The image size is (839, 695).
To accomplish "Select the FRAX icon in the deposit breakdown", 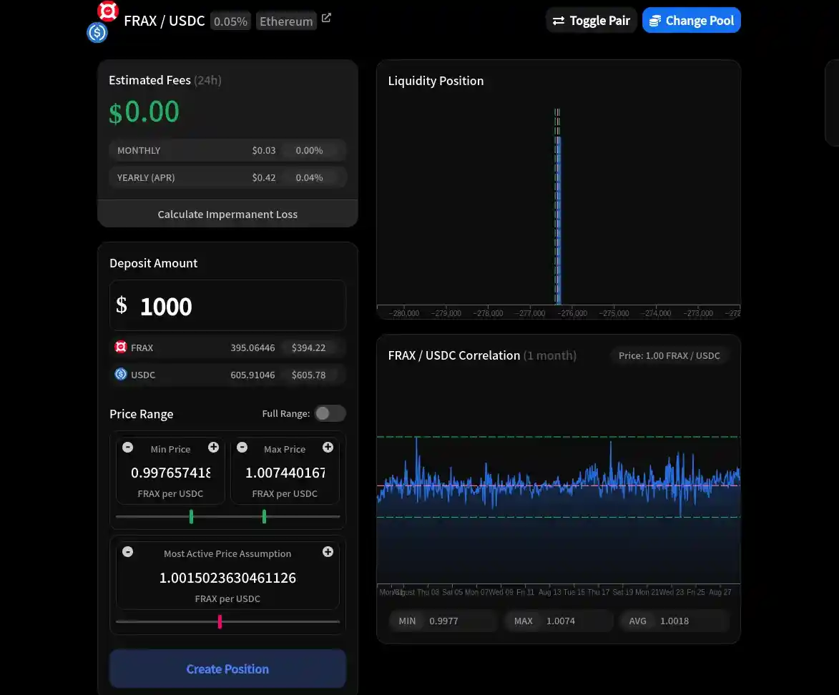I will point(120,347).
